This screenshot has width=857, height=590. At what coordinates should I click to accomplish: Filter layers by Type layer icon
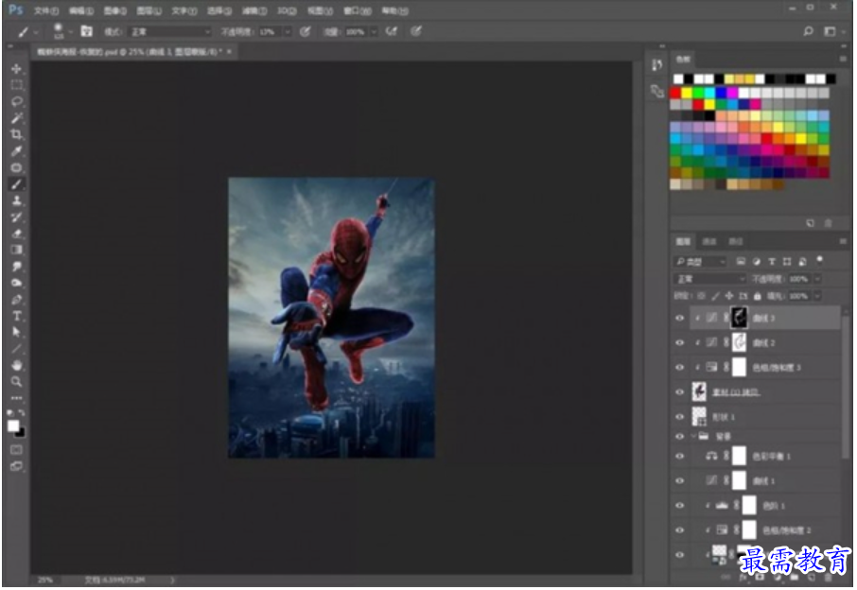(x=772, y=262)
